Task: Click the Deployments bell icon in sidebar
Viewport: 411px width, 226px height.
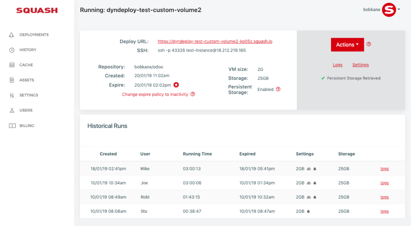Action: (12, 35)
